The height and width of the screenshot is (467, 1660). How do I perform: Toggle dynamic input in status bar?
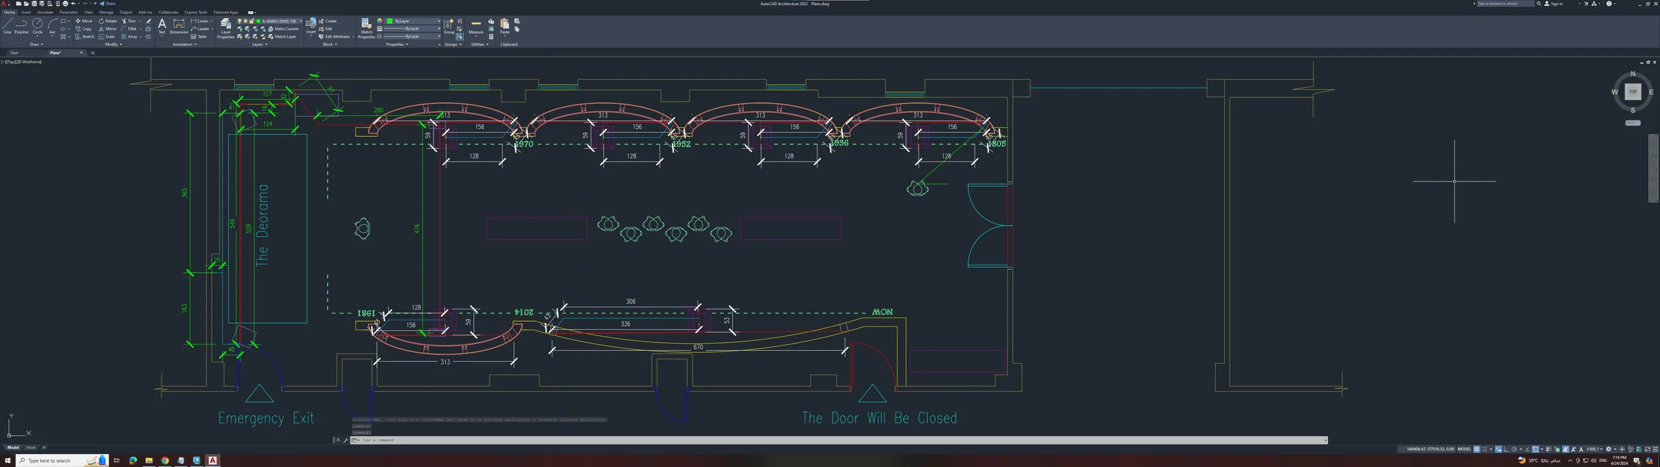1499,449
